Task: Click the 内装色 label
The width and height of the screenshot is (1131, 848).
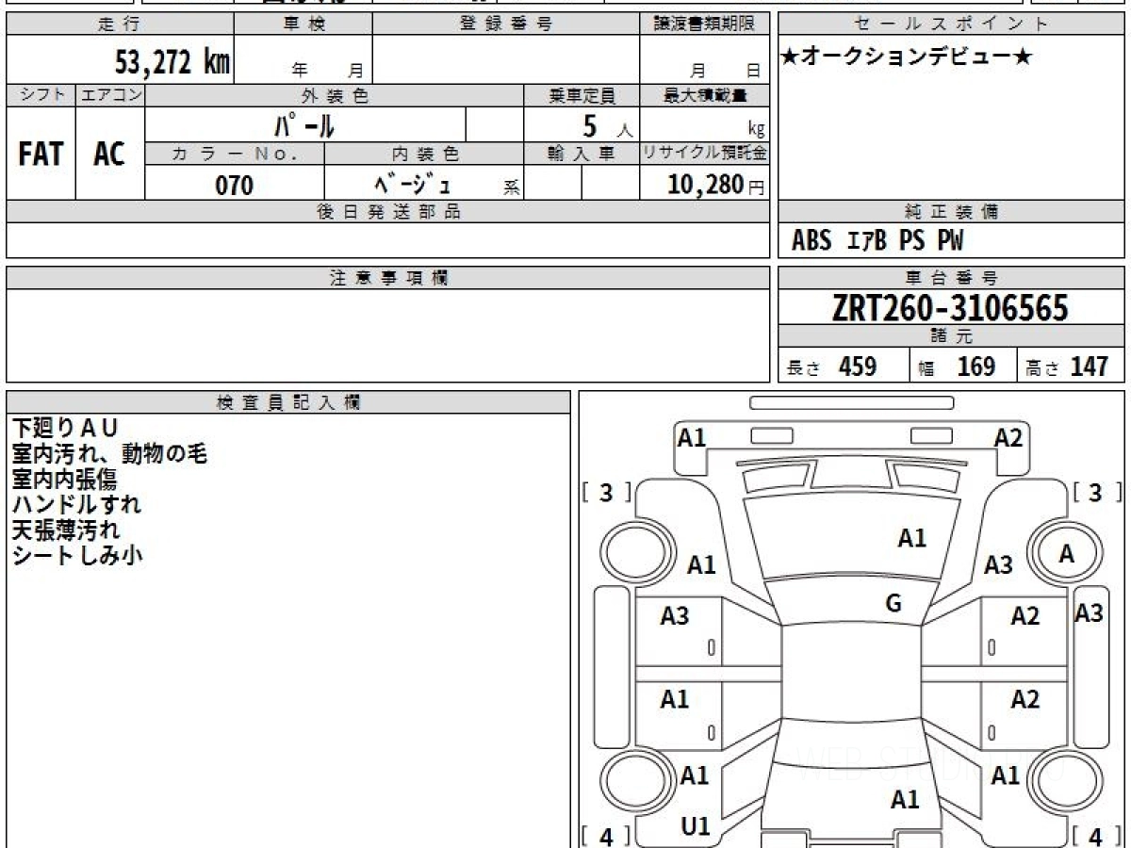Action: (426, 154)
